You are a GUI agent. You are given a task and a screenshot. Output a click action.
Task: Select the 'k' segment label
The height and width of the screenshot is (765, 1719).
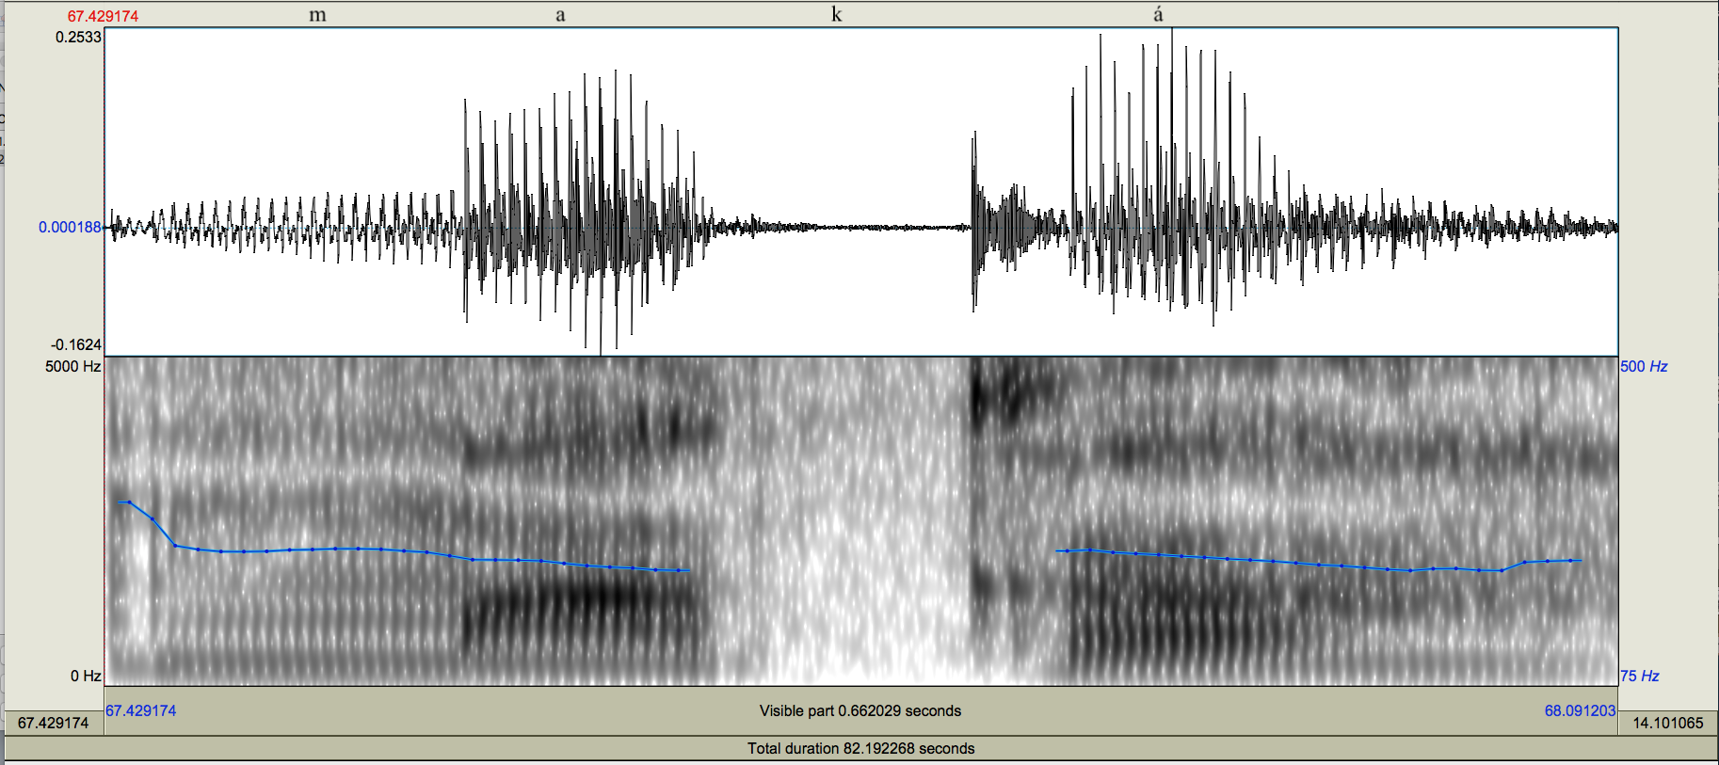click(836, 15)
